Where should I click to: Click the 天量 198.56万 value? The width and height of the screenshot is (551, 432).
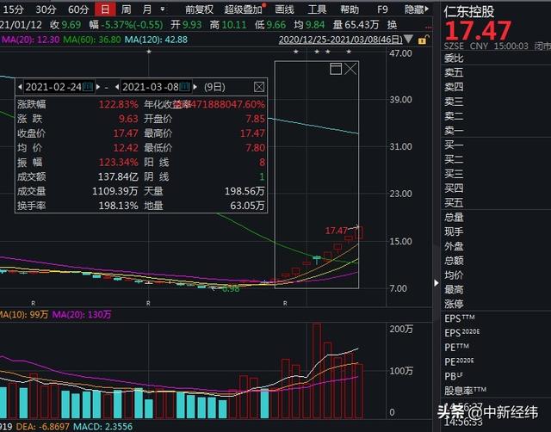(245, 191)
